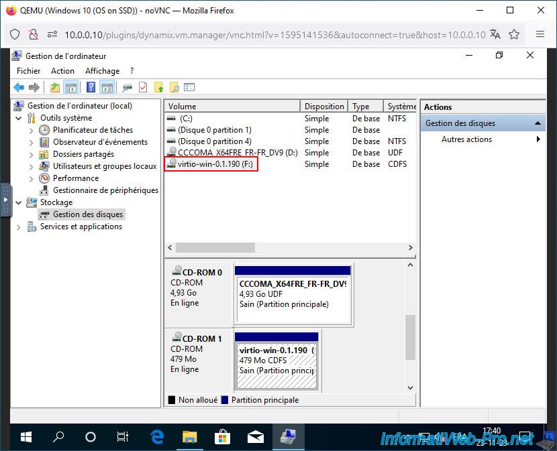Select CCCOMA_X64FRE_FR-FR_DV9 (D:) volume row
Screen dimensions: 557x451
tap(290, 153)
